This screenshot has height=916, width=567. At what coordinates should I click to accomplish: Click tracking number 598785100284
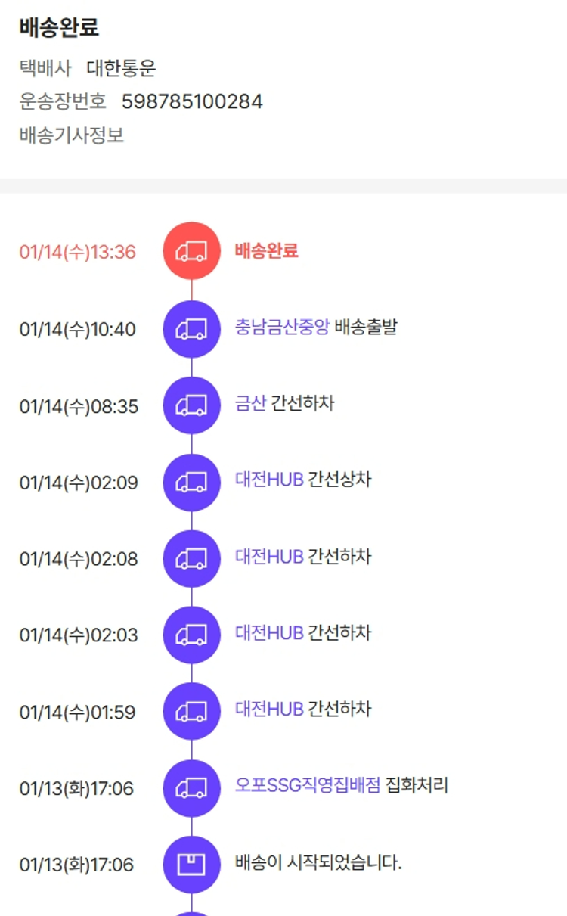click(192, 101)
